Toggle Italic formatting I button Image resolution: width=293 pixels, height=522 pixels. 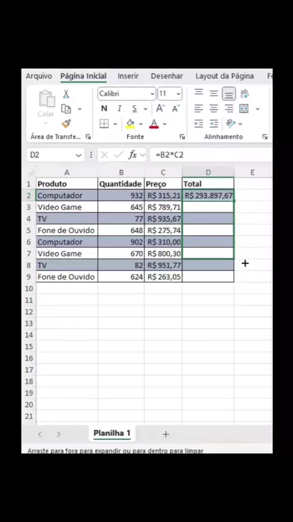tap(120, 109)
